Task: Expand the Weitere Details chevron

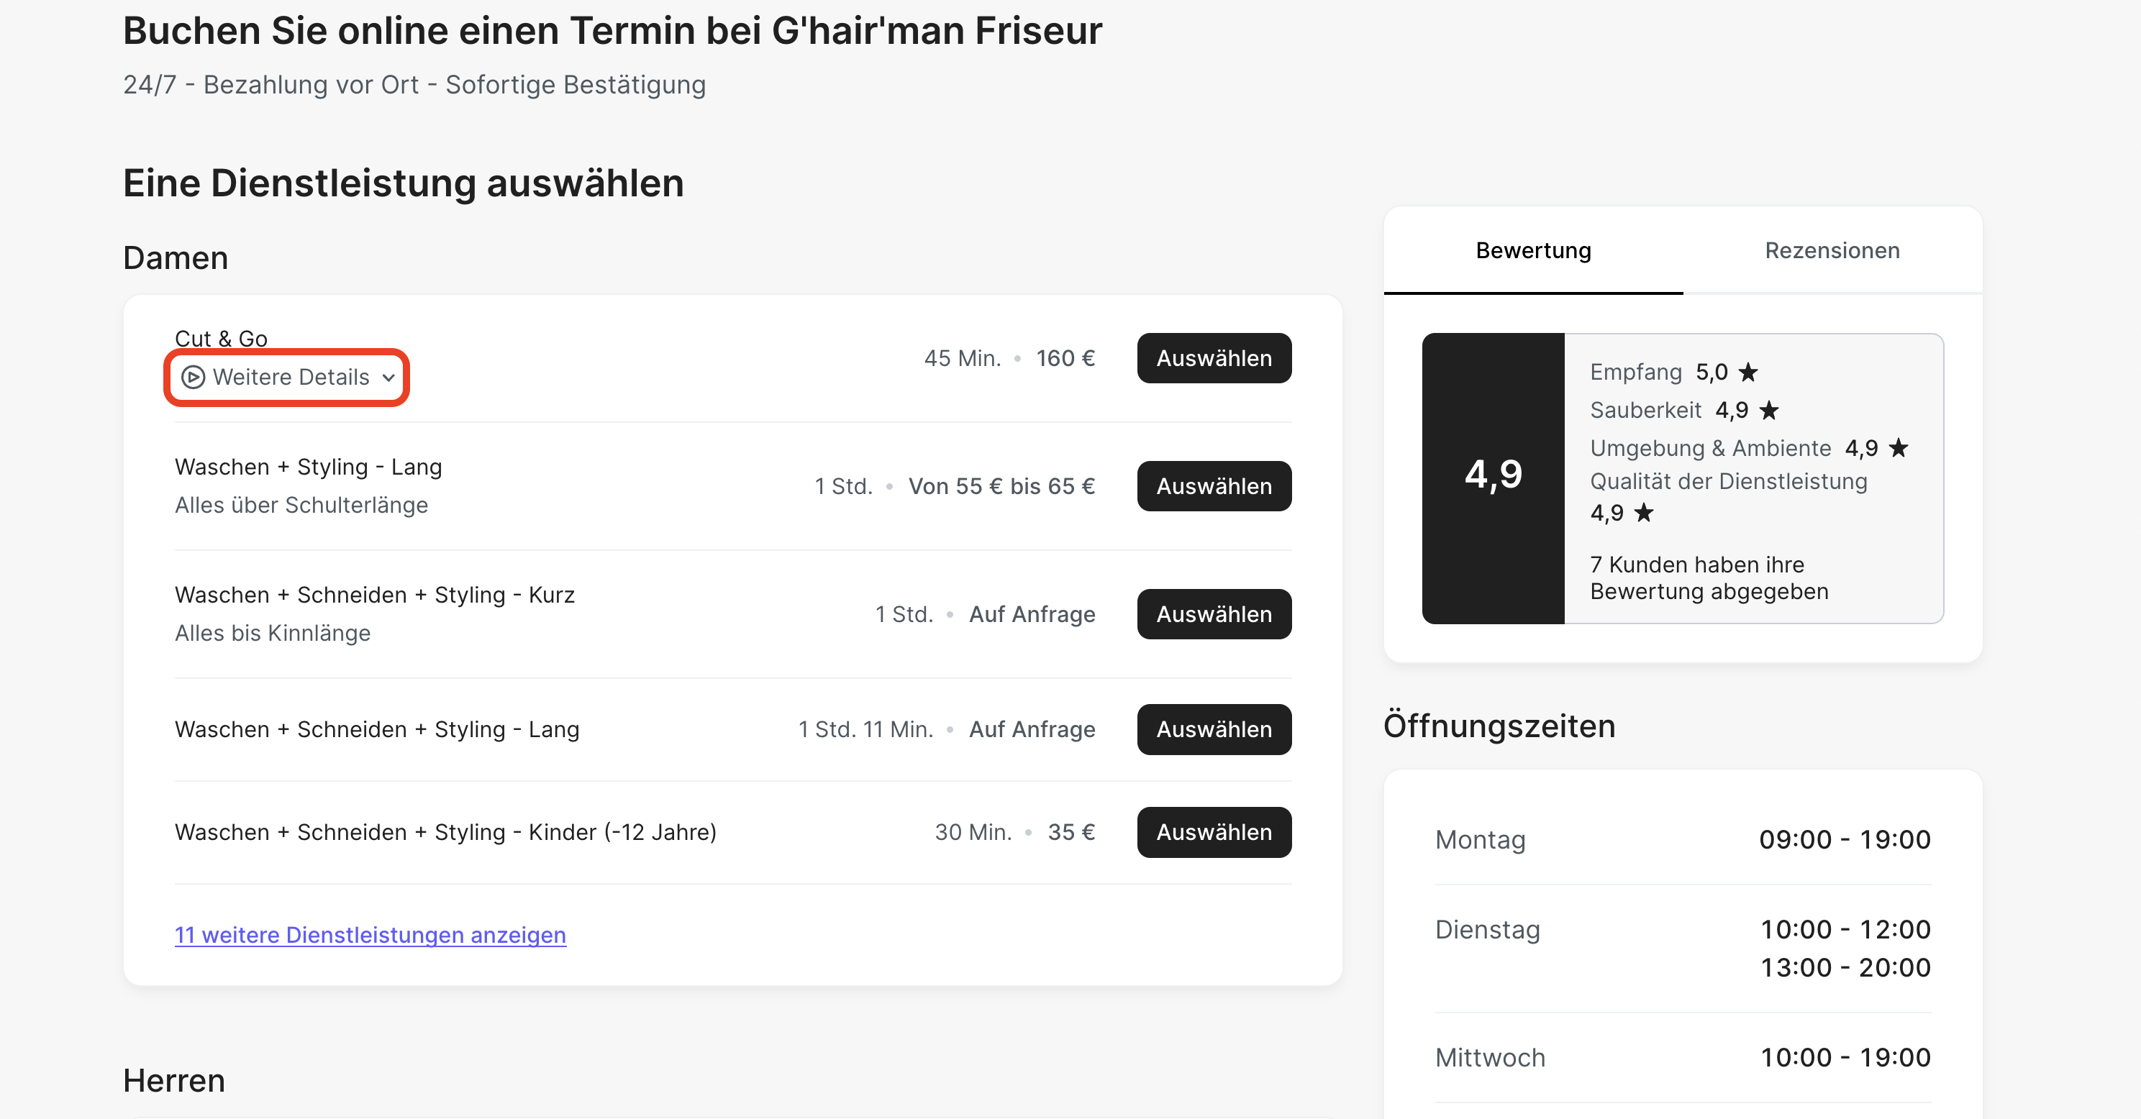Action: tap(388, 378)
